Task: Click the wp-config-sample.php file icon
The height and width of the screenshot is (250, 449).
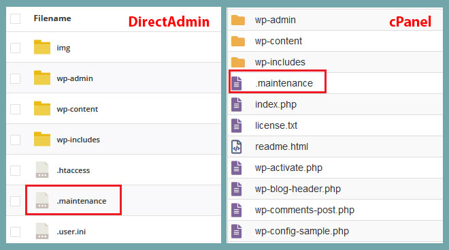Action: (236, 231)
